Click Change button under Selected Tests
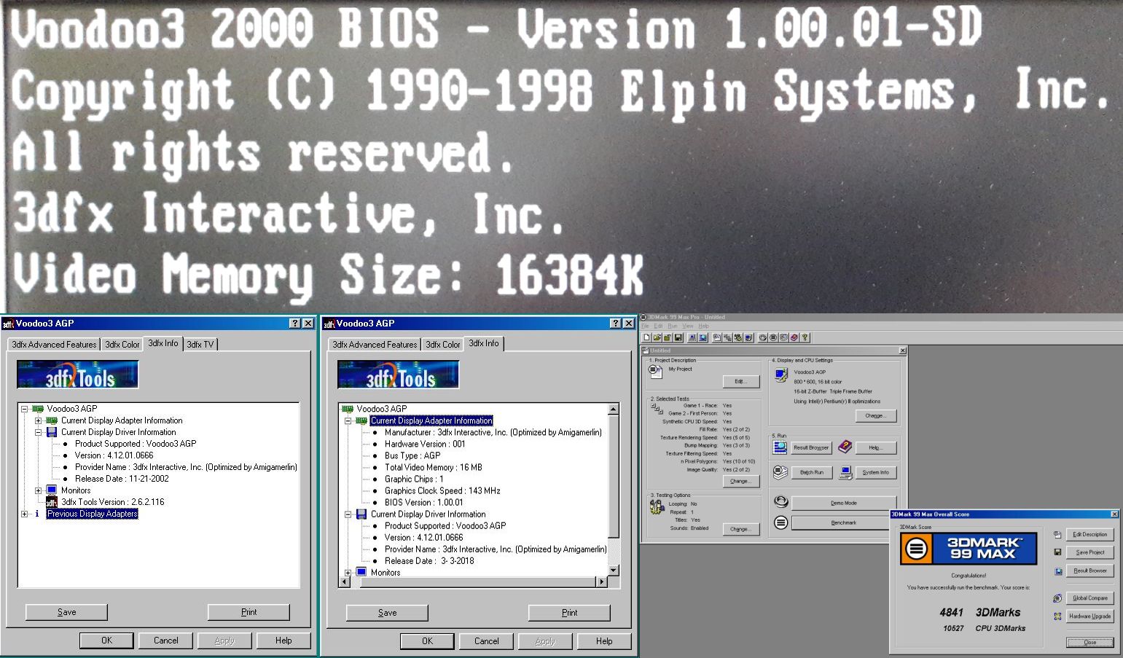The width and height of the screenshot is (1123, 658). pos(740,481)
